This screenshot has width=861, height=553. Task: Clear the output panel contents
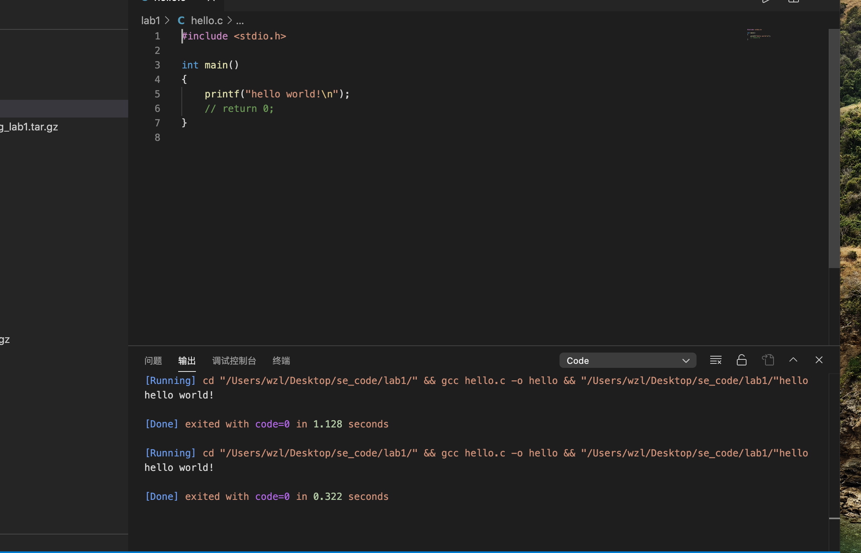point(715,360)
